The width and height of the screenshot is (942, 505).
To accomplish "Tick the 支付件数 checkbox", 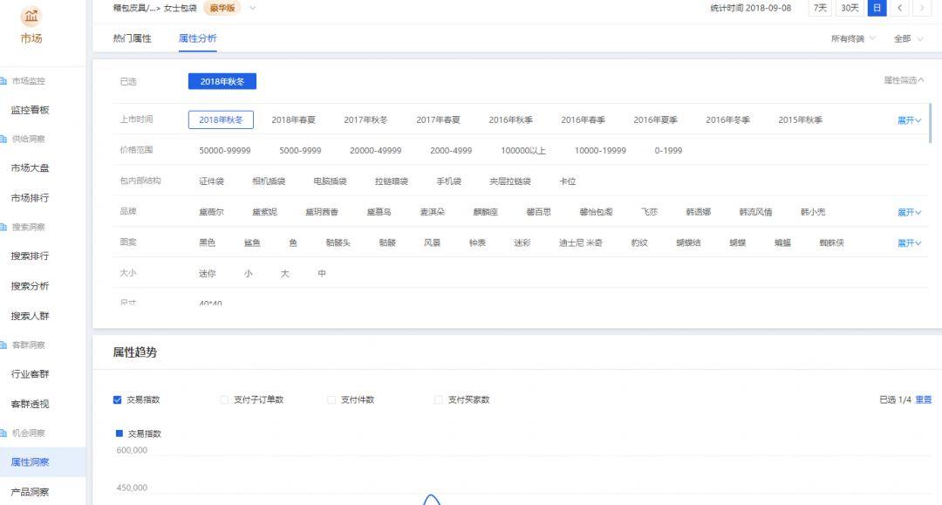I will pyautogui.click(x=331, y=399).
